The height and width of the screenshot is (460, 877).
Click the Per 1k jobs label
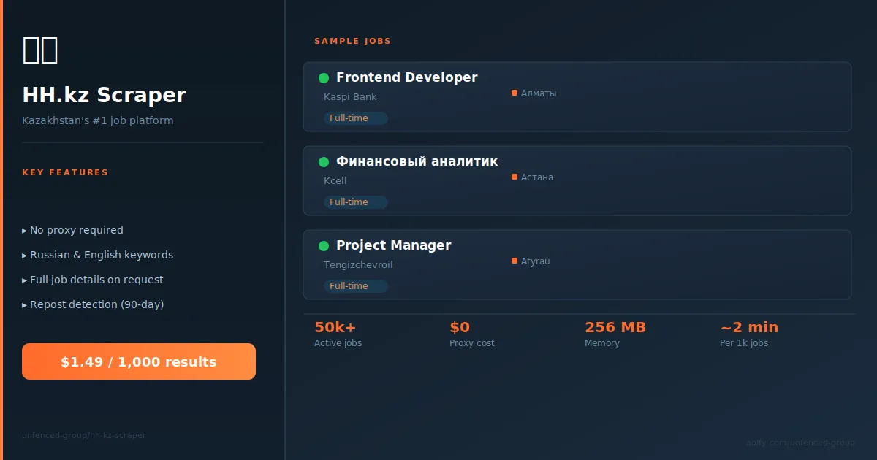(x=744, y=343)
